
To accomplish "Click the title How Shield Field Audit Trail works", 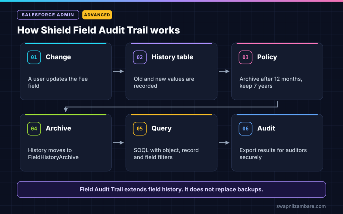I will [x=98, y=30].
